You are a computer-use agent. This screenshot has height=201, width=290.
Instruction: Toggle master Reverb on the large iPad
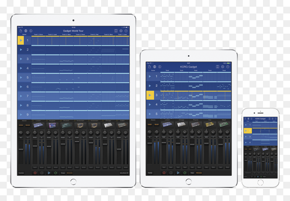[x=28, y=125]
